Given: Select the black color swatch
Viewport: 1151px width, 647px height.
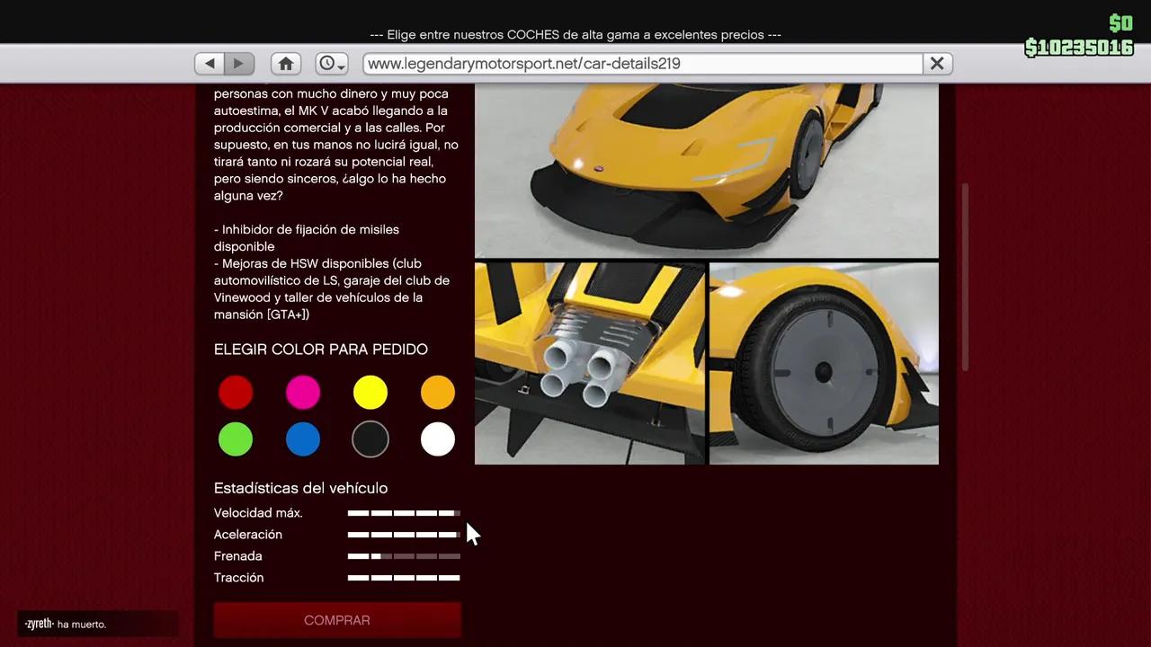Looking at the screenshot, I should [x=370, y=439].
